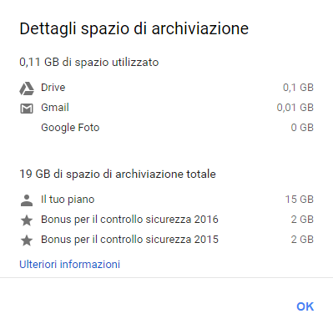Screen dimensions: 333x334
Task: Click the 19 GB archiviazione totale heading
Action: tap(118, 175)
